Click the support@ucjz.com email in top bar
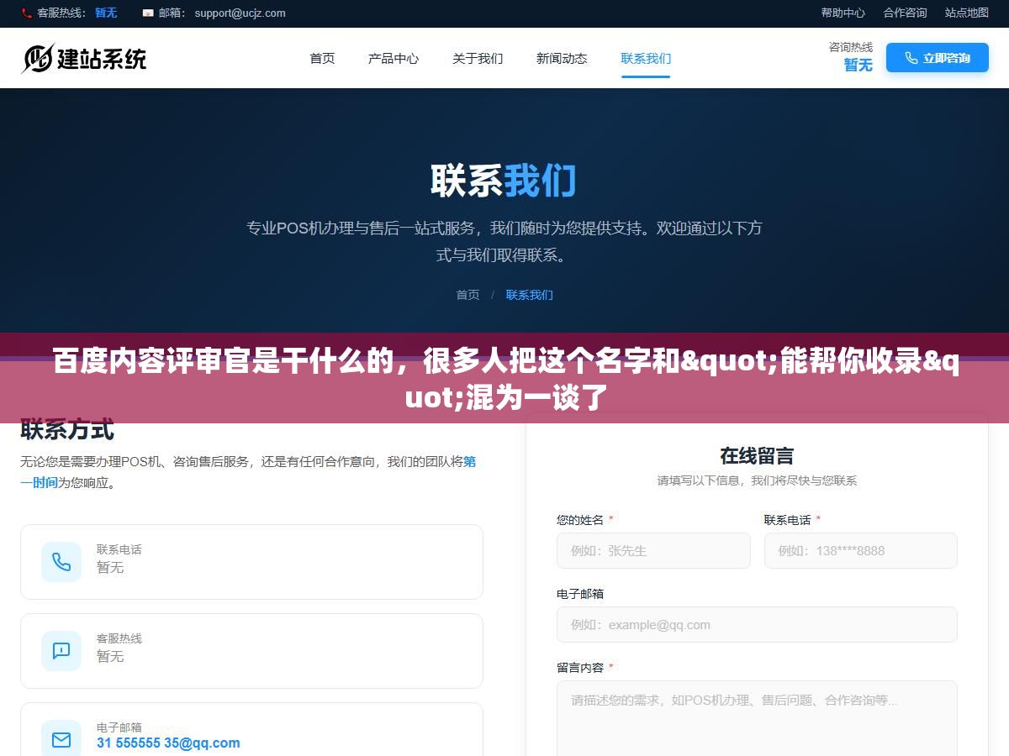 pyautogui.click(x=240, y=13)
